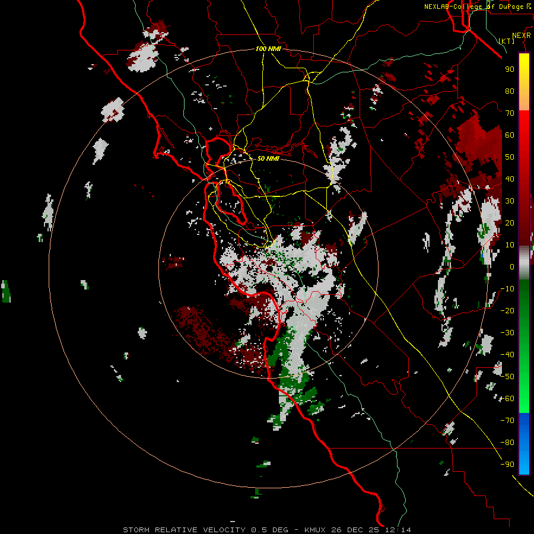Click the 50 NMI range ring label
534x534 pixels.
pyautogui.click(x=268, y=158)
